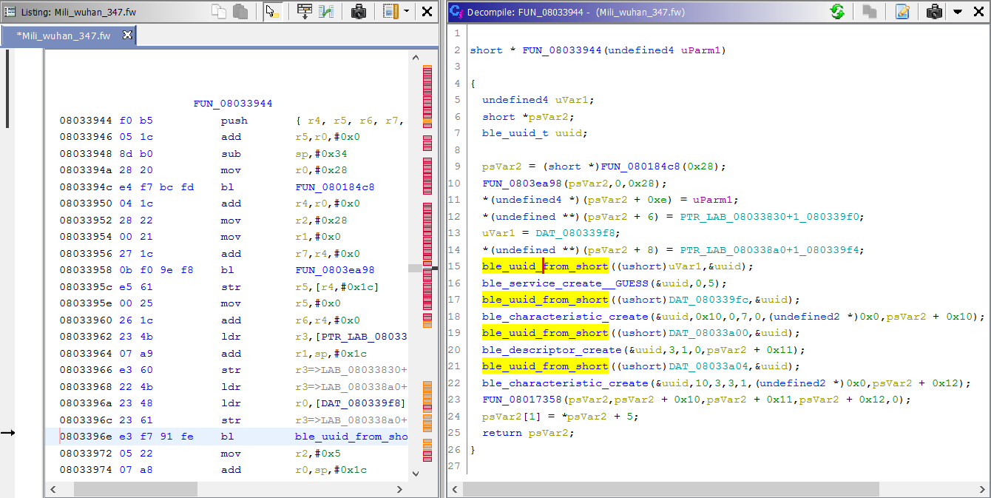The height and width of the screenshot is (498, 991).
Task: Click the listing horizontal scrollbar thumb
Action: pyautogui.click(x=135, y=489)
